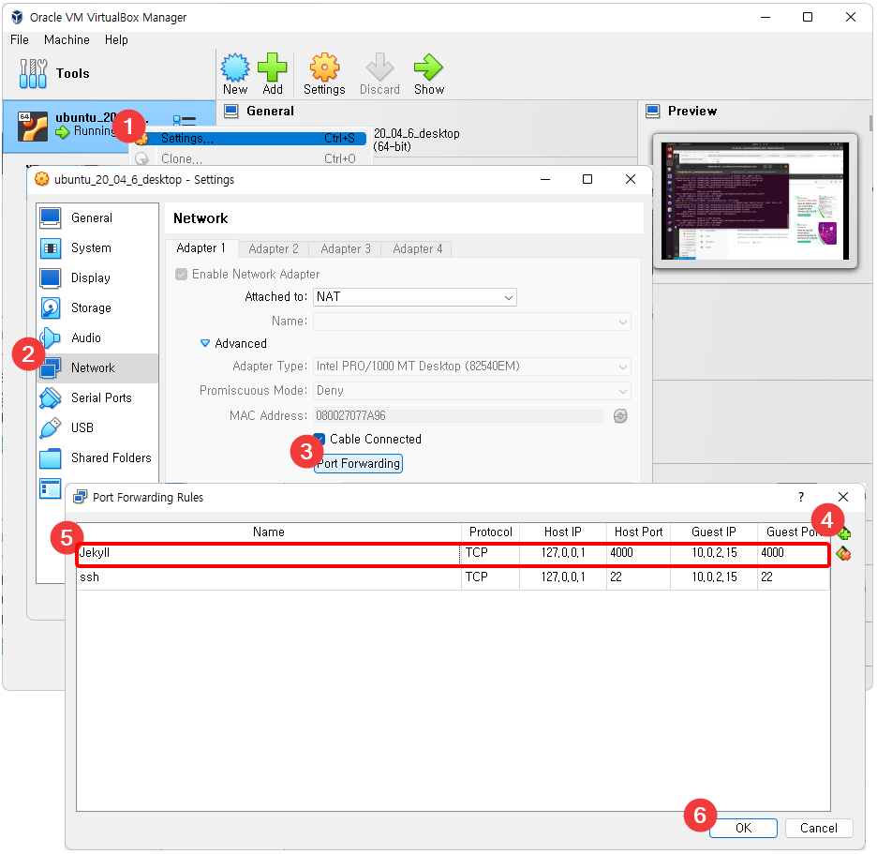Click the remove port forwarding rule icon
Screen dimensions: 877x854
(x=843, y=553)
